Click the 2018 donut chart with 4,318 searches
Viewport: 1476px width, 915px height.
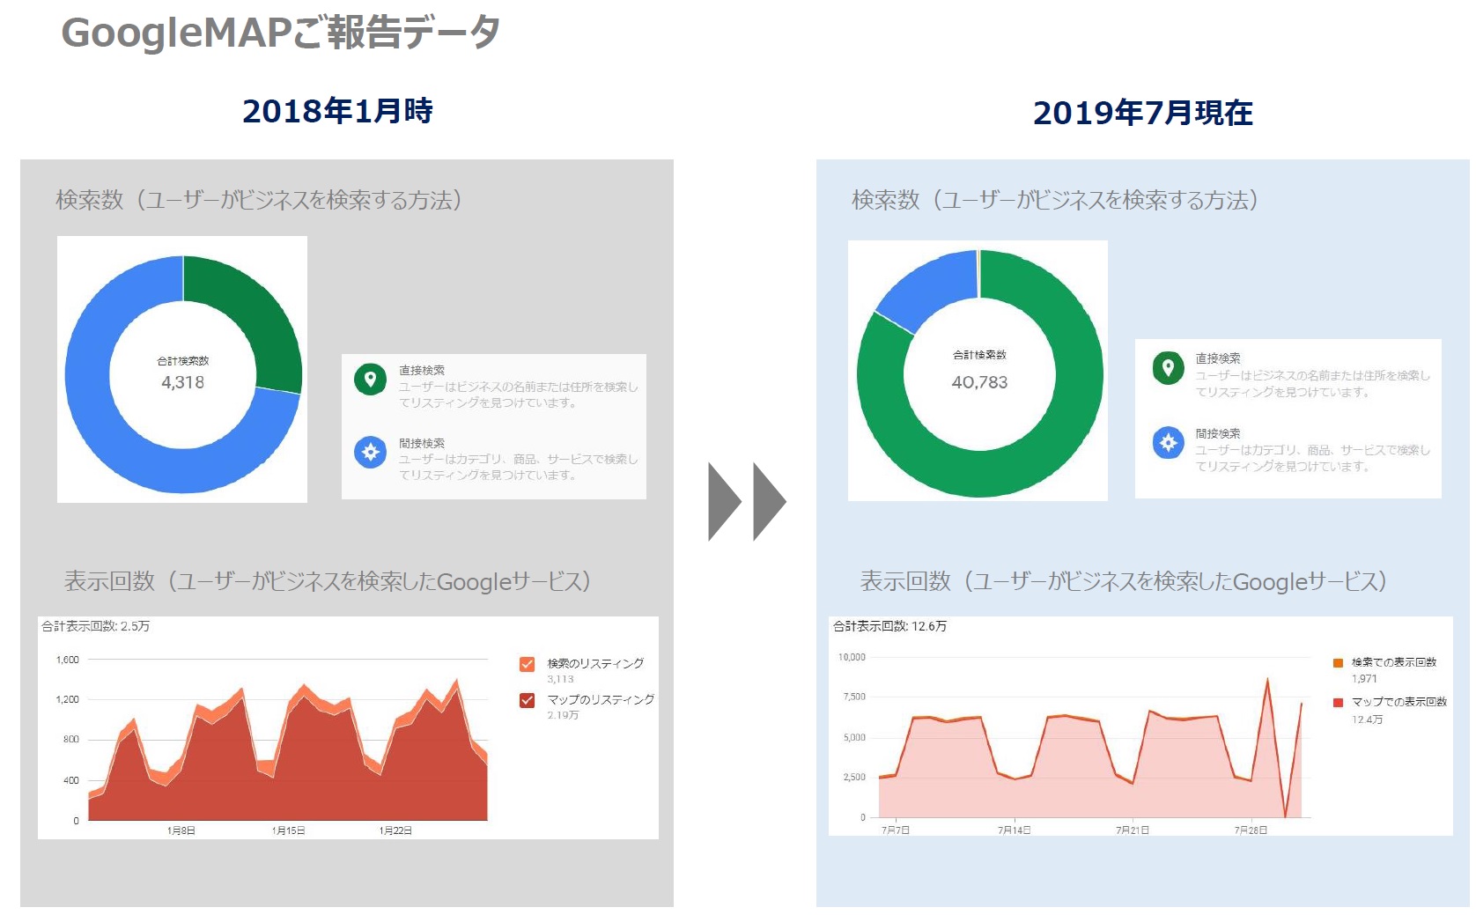pyautogui.click(x=183, y=374)
